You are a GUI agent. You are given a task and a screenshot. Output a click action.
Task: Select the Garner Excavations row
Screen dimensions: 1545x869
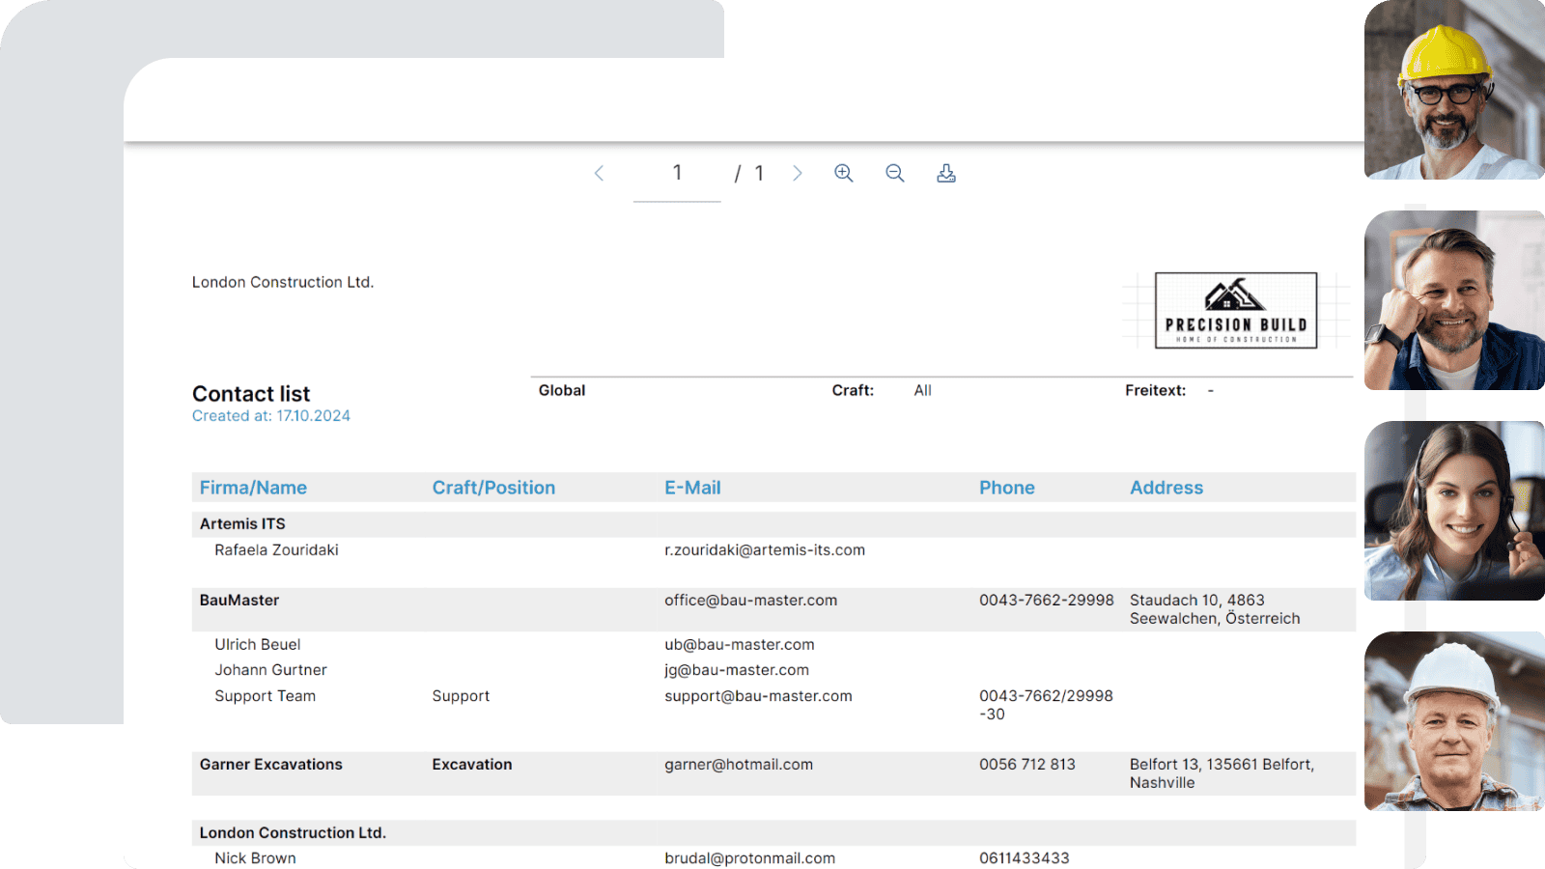tap(270, 764)
